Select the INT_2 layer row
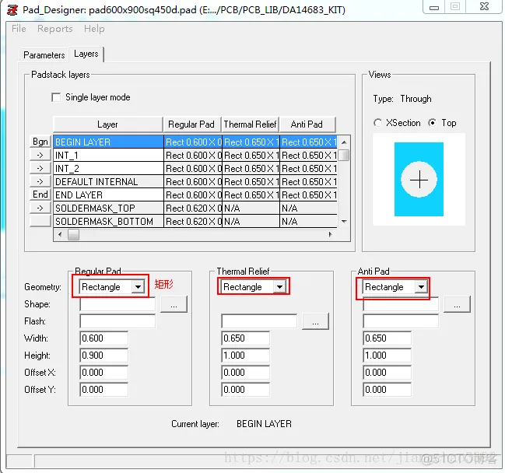The height and width of the screenshot is (473, 505). 195,168
